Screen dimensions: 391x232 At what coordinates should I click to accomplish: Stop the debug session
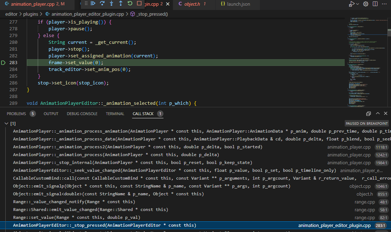click(x=139, y=4)
